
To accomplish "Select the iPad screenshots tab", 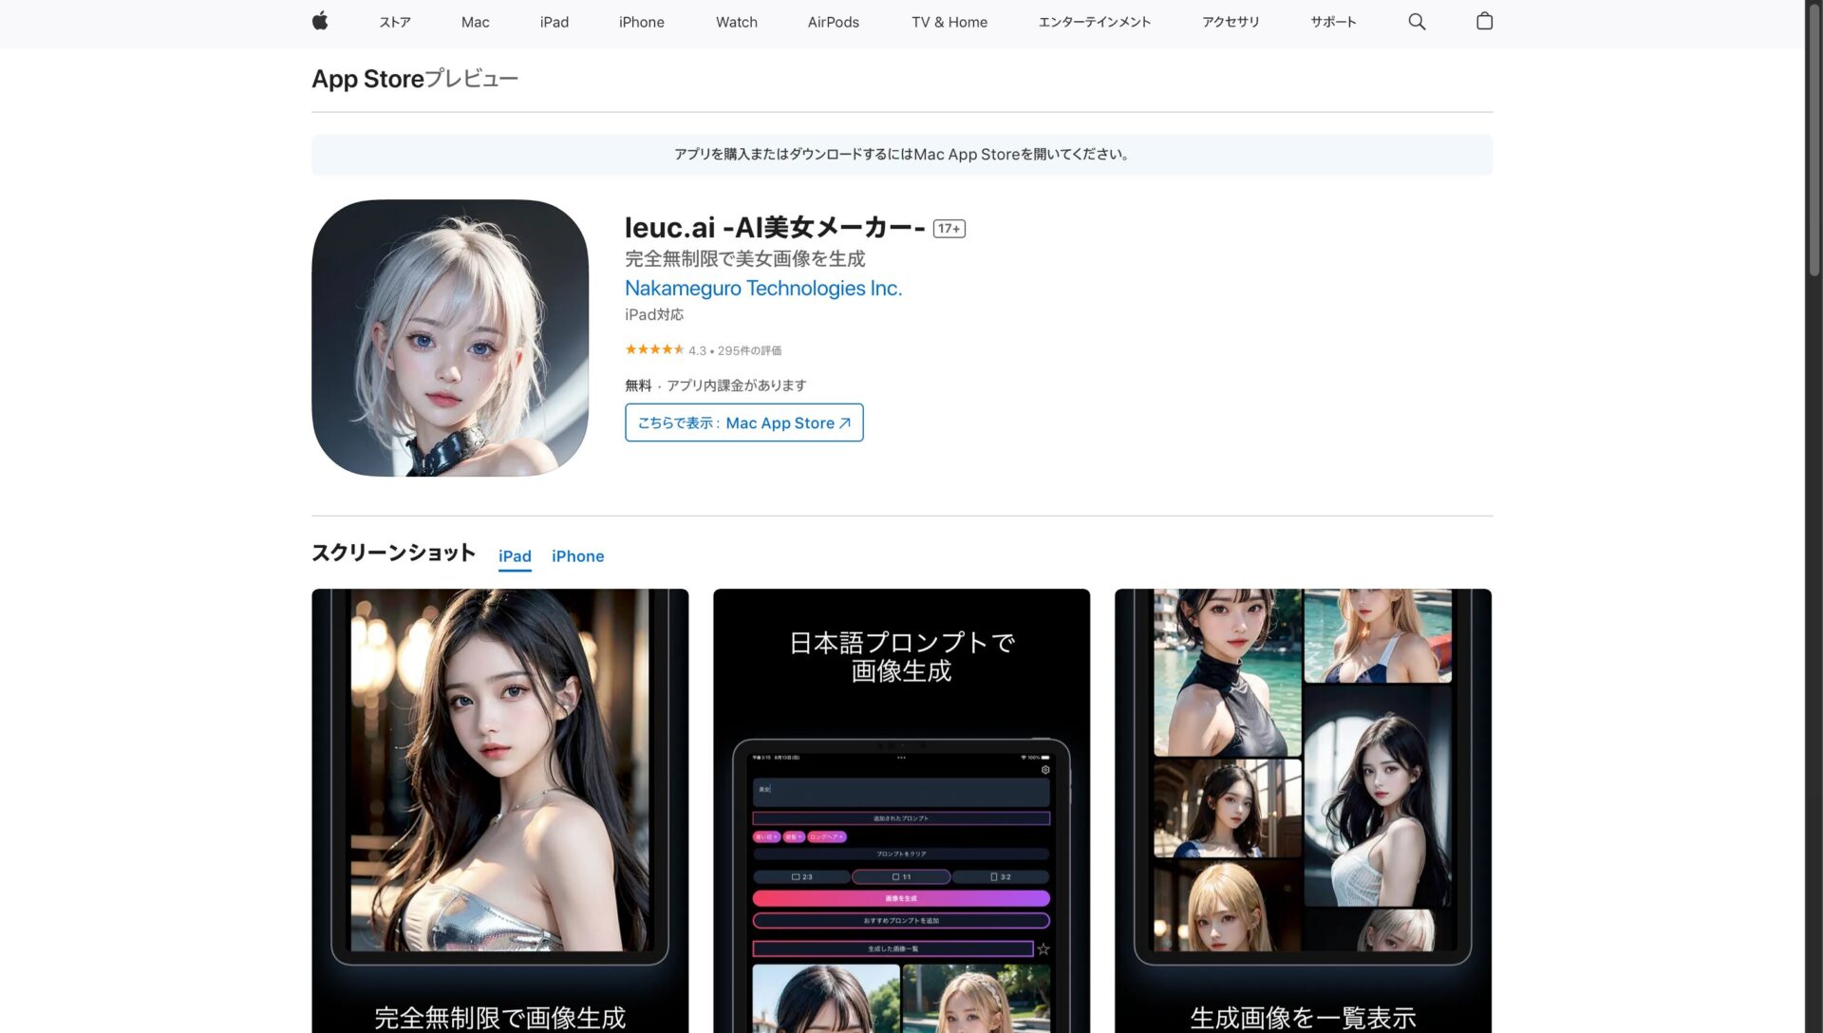I will [515, 556].
